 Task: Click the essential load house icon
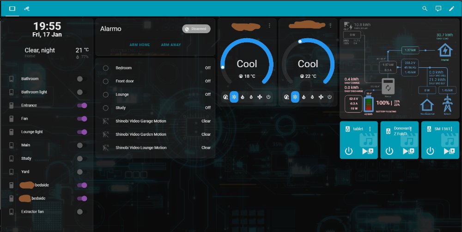[445, 50]
